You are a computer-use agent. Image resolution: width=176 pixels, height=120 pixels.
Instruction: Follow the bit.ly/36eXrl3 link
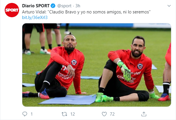(x=35, y=18)
